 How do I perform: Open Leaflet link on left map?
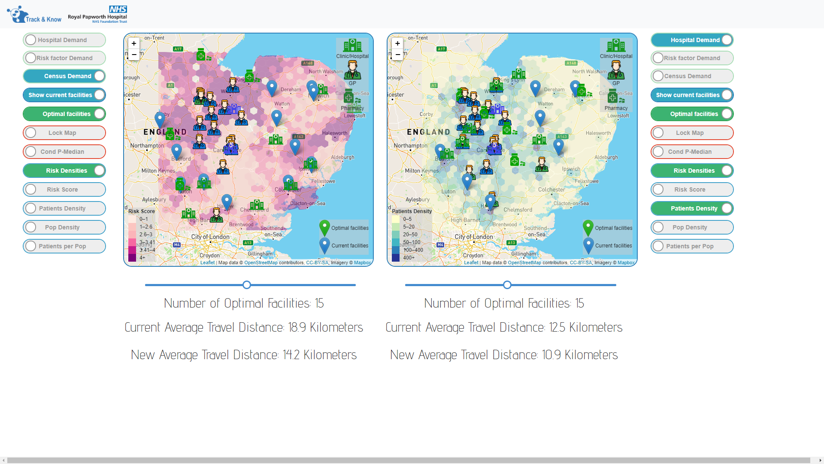[207, 263]
